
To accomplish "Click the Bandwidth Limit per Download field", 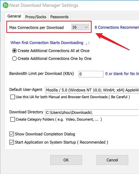I will (x=91, y=74).
